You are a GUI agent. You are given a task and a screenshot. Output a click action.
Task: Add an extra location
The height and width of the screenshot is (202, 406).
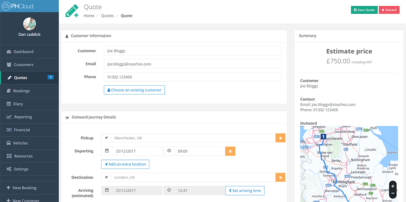click(125, 164)
